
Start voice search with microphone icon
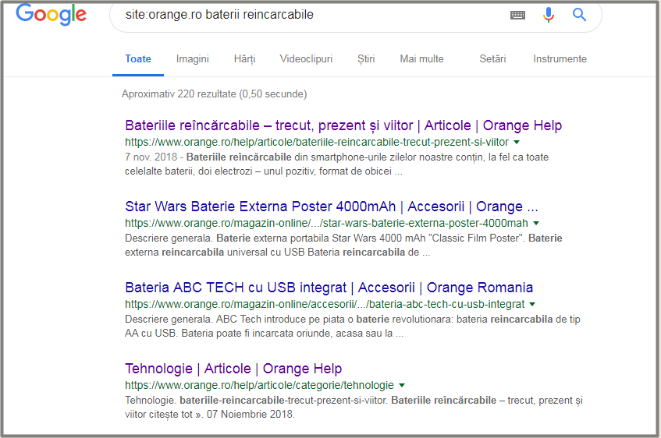click(x=549, y=15)
